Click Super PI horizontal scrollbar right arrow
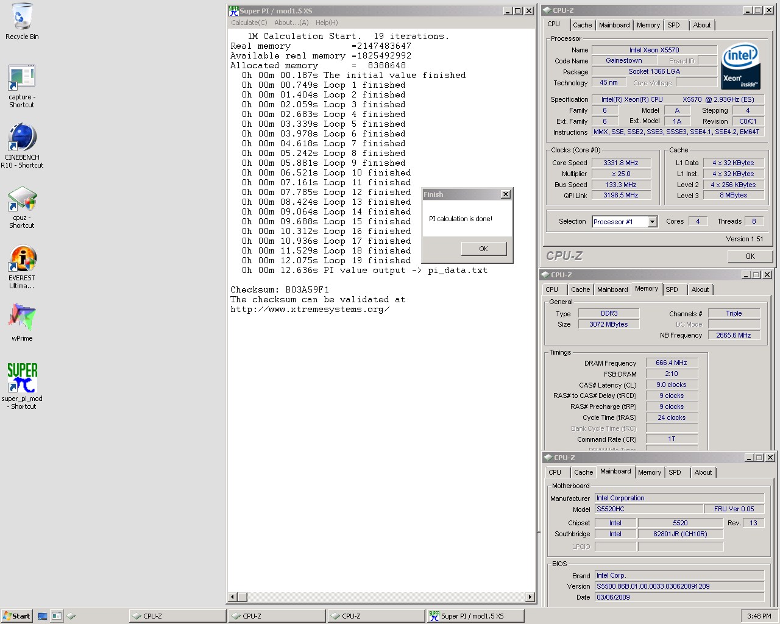Viewport: 780px width, 624px height. 530,597
